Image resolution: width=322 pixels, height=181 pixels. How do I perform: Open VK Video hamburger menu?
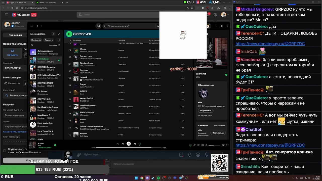click(7, 15)
